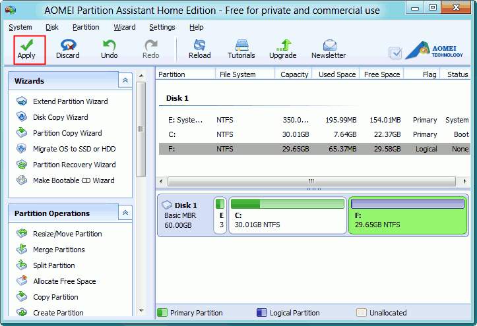Sort by Used Space column header

[336, 74]
